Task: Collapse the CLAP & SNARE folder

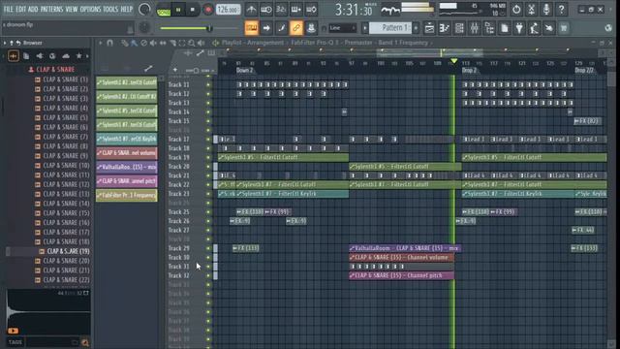Action: point(54,70)
